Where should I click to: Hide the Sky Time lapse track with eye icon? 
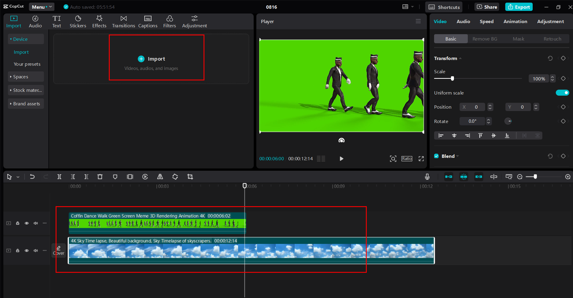point(26,251)
